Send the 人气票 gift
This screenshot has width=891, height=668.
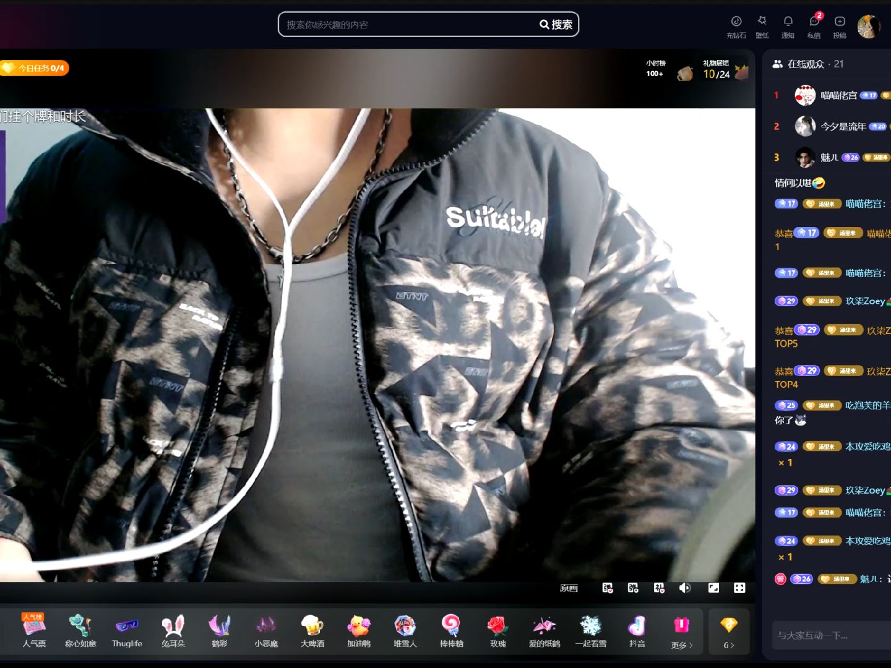(34, 631)
